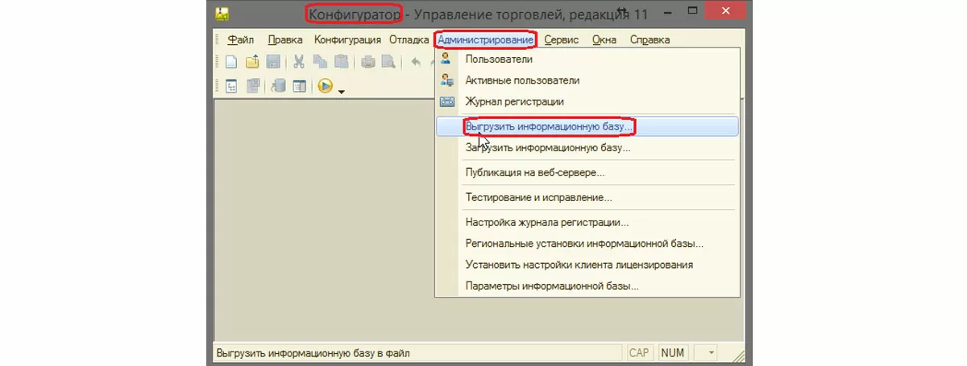967x366 pixels.
Task: Open the Файл menu
Action: click(x=241, y=39)
